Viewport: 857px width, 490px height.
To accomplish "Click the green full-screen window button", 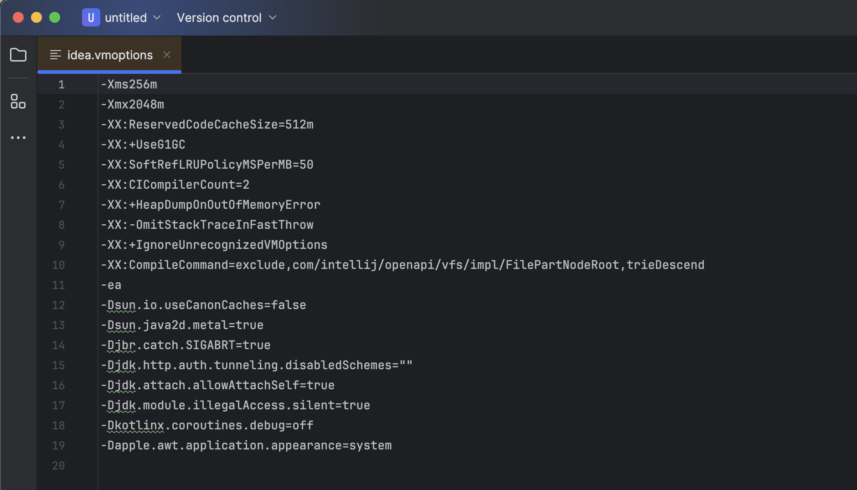I will (55, 18).
